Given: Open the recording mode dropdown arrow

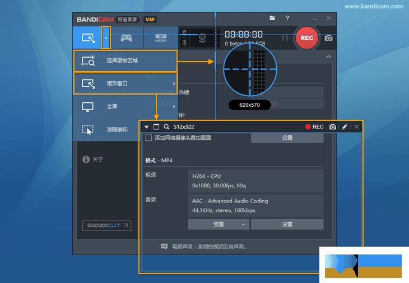Looking at the screenshot, I should [106, 37].
